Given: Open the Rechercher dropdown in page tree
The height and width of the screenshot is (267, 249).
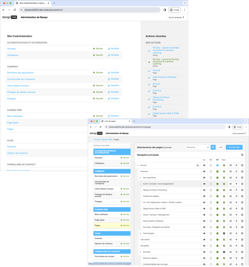Looking at the screenshot, I should pos(197,147).
